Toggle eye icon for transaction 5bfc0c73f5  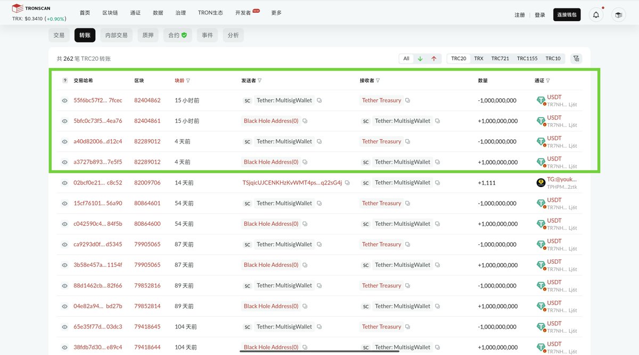[x=65, y=121]
